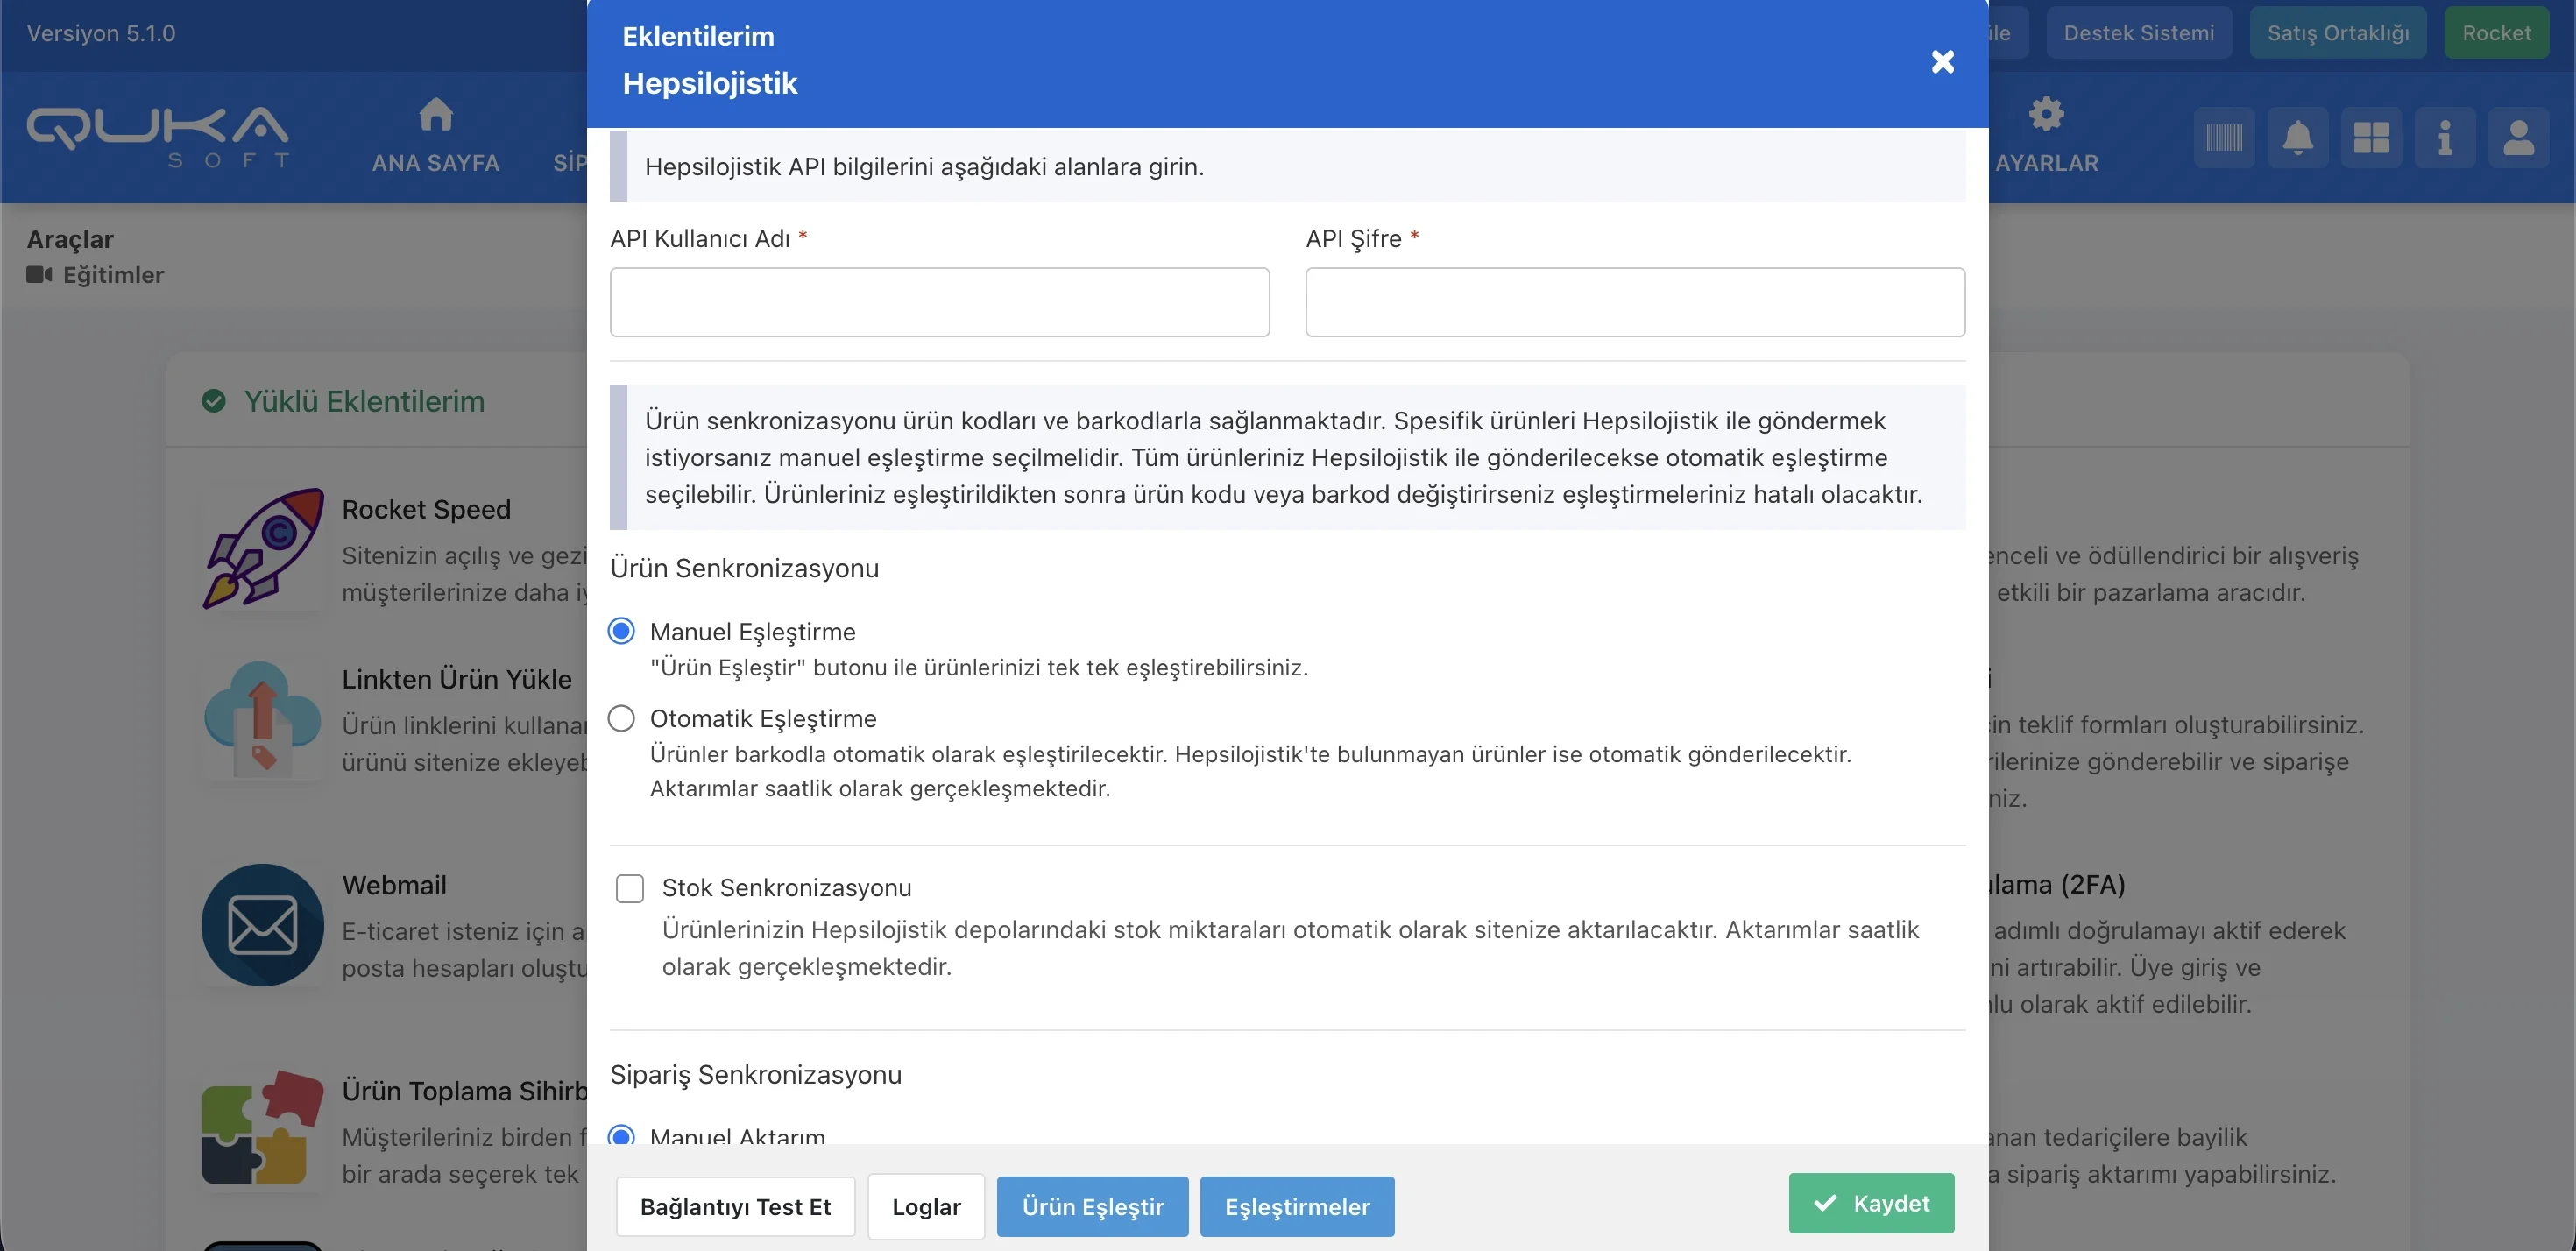Enable Stok Senkronizasyonu checkbox

pyautogui.click(x=630, y=888)
